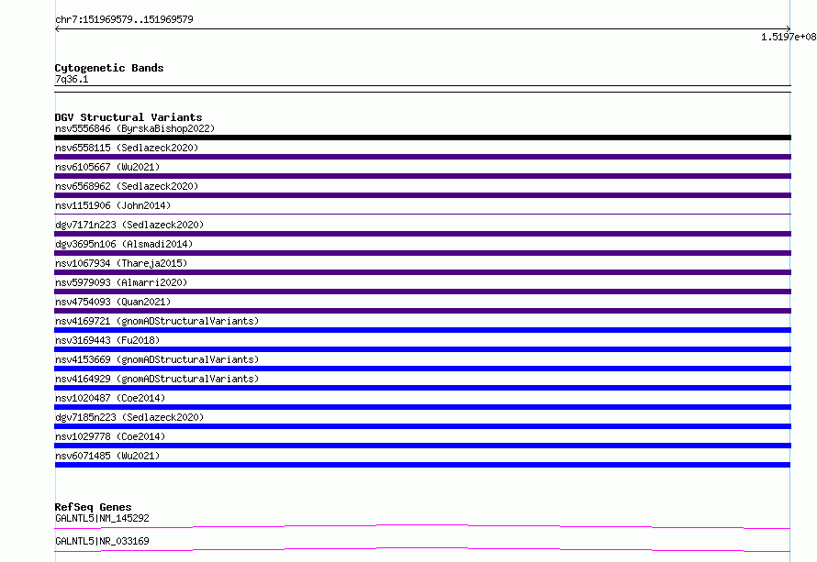Open variant nsv6568962 (Sedlazeck2020) label
817x562 pixels.
click(127, 186)
